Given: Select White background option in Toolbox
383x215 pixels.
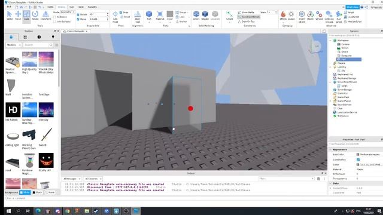Looking at the screenshot, I should pos(25,192).
